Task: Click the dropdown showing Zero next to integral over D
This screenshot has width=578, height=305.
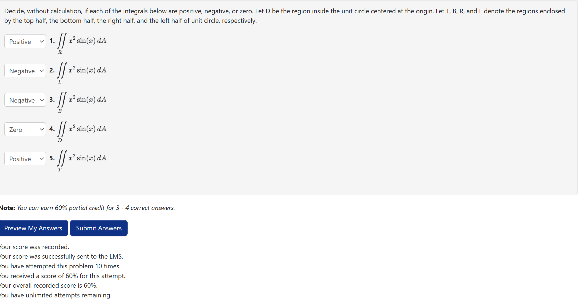Action: coord(25,129)
